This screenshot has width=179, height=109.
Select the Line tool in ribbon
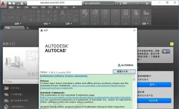coord(4,14)
